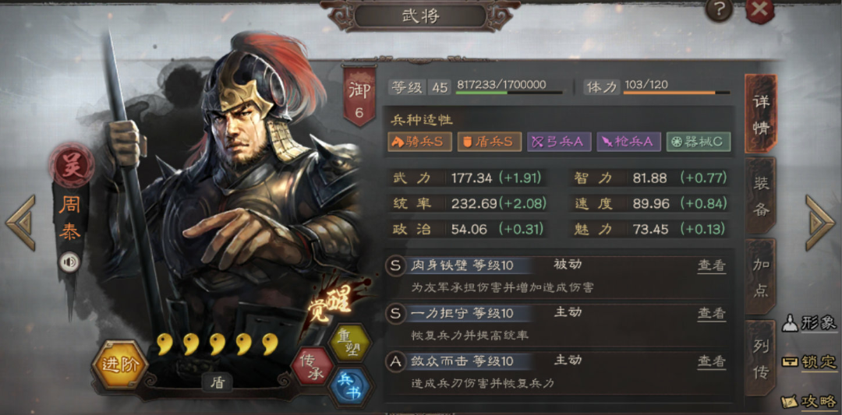The height and width of the screenshot is (415, 842).
Task: Tap the speaker voice icon under 周泰
Action: point(70,262)
